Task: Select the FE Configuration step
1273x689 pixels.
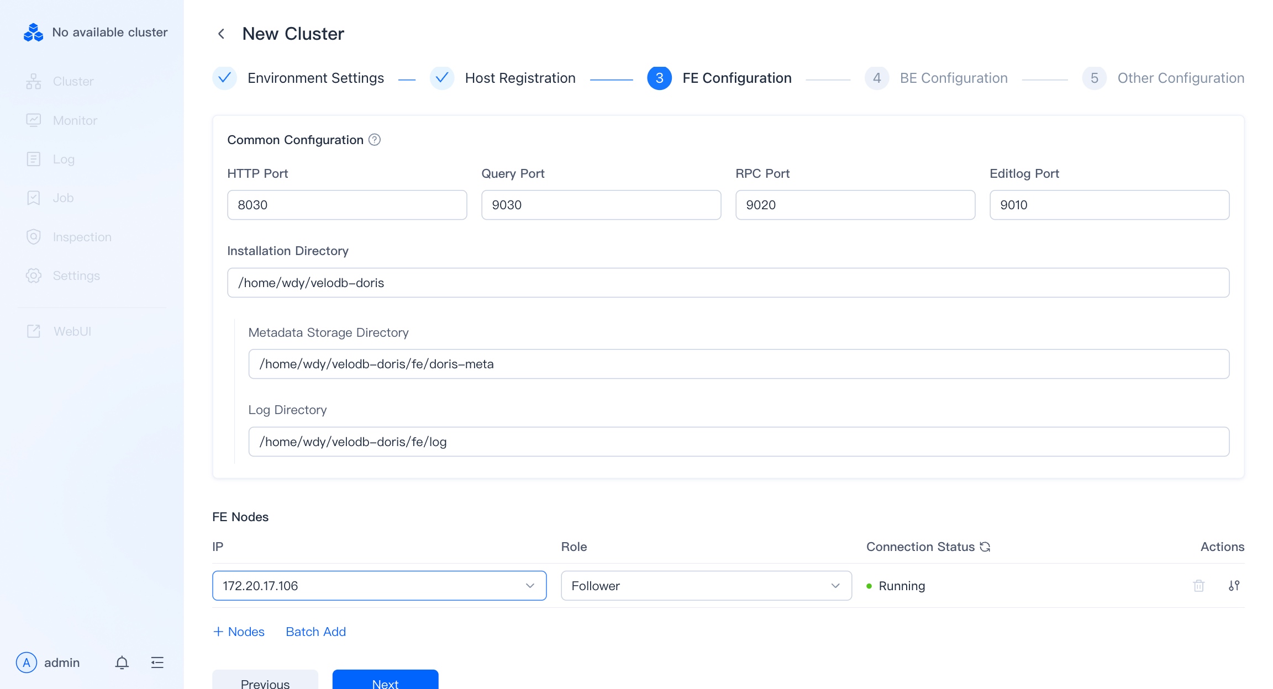Action: pos(737,78)
